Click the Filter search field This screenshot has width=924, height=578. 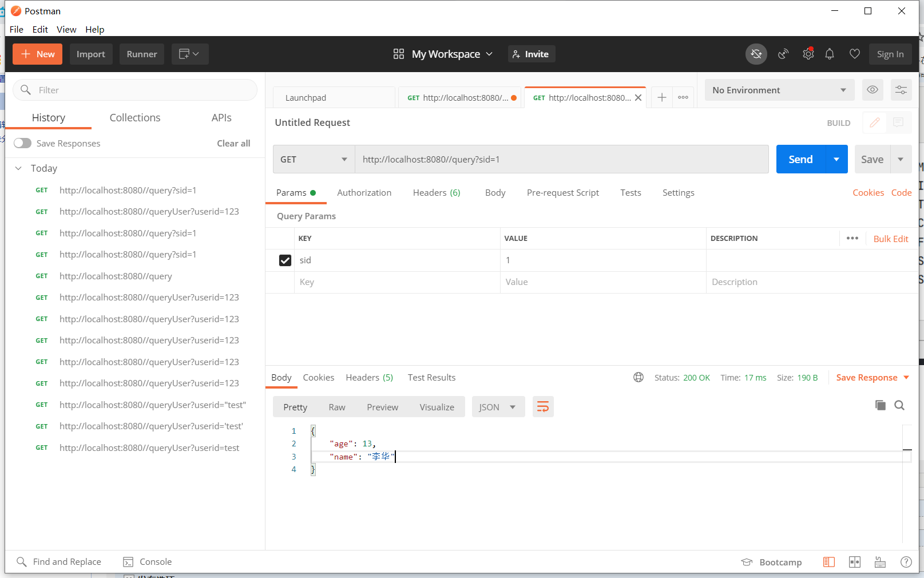tap(135, 90)
